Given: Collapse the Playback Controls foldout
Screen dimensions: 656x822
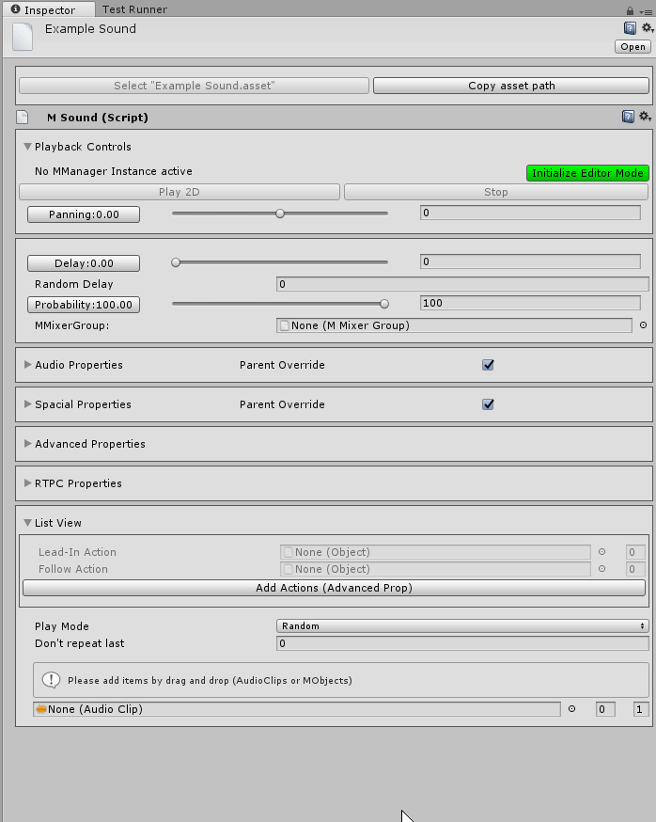Looking at the screenshot, I should pos(28,147).
